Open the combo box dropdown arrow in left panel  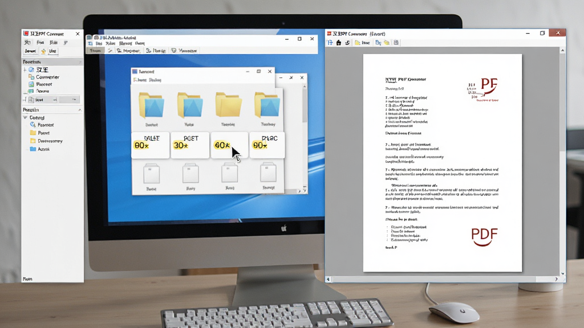pos(74,100)
